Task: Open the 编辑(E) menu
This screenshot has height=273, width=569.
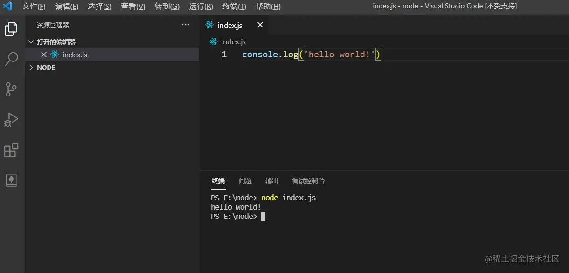Action: click(x=67, y=7)
